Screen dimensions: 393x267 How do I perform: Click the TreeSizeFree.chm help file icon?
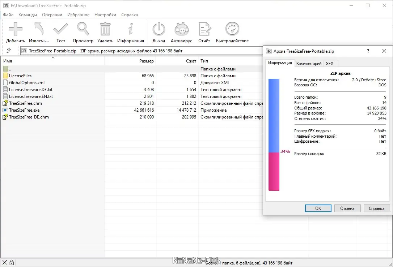(5, 103)
